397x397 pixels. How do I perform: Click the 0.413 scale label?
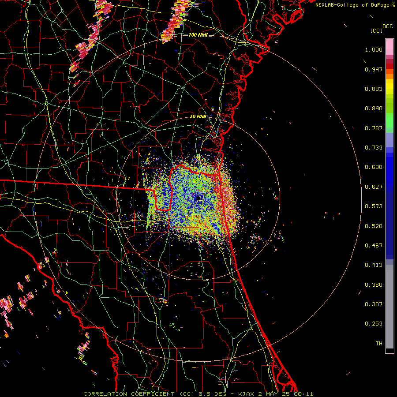(x=374, y=265)
